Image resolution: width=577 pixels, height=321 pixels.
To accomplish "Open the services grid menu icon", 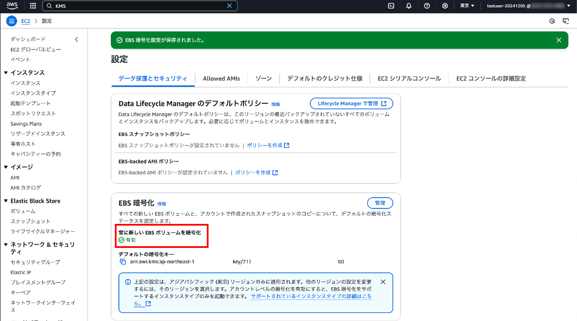I will 33,6.
